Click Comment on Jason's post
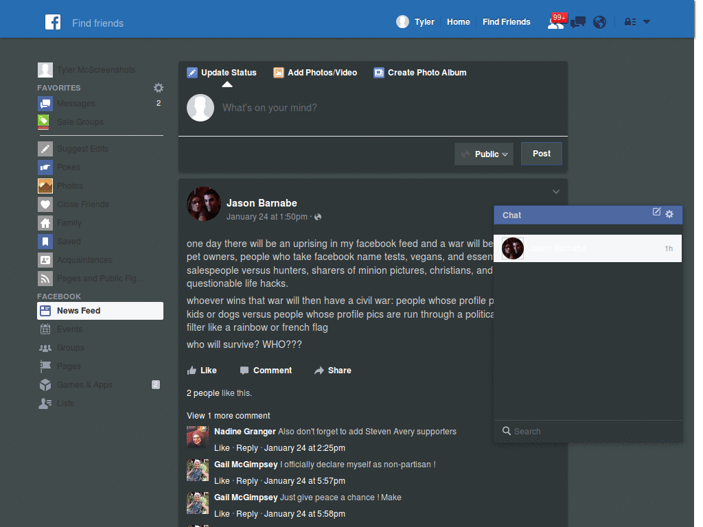The image size is (703, 527). coord(266,370)
